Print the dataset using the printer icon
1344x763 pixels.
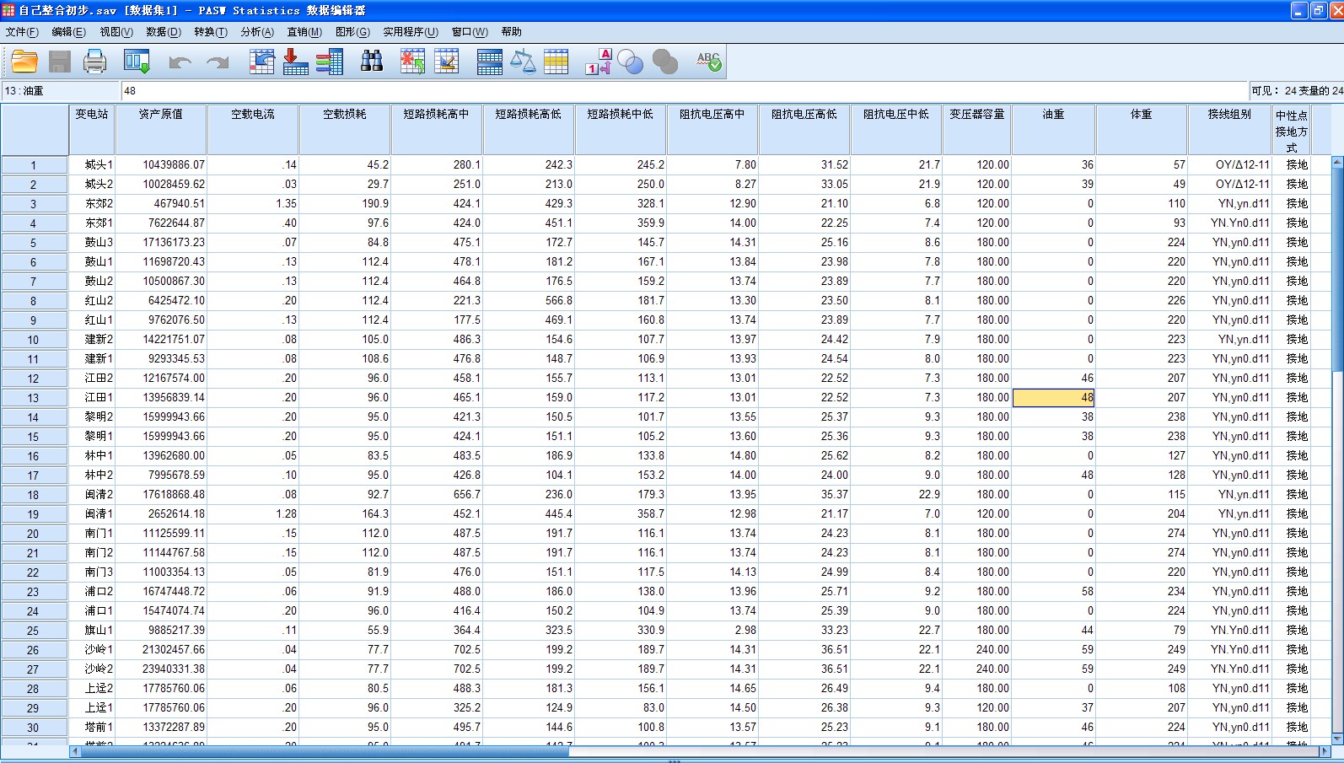coord(94,62)
